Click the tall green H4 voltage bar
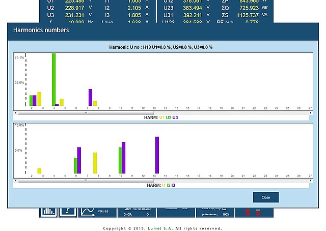Viewport: 326px width, 231px height. 53,79
